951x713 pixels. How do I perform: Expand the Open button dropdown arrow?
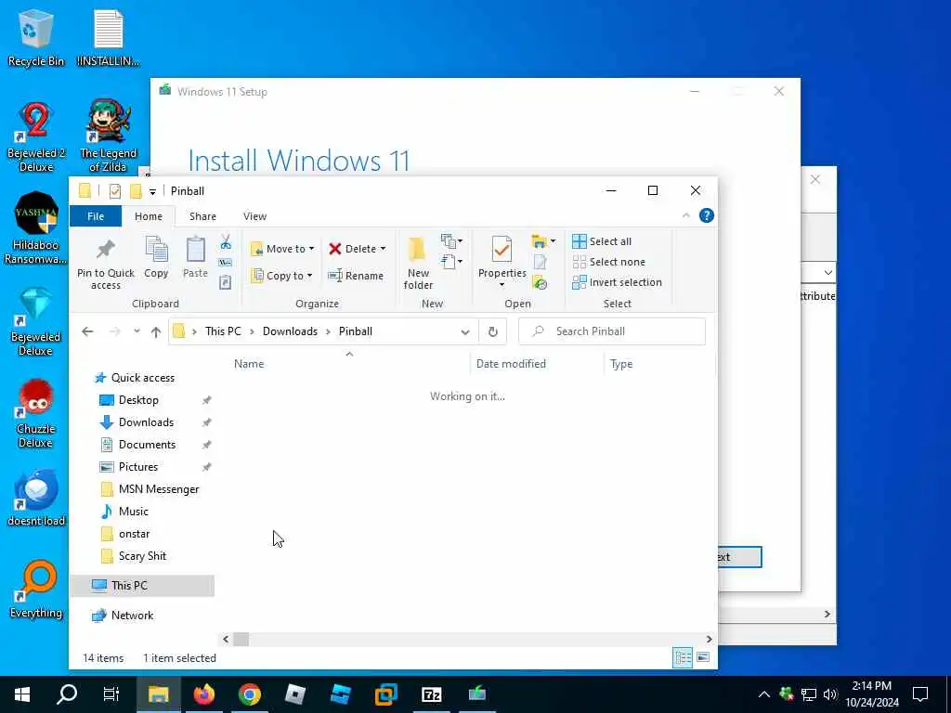[x=553, y=241]
